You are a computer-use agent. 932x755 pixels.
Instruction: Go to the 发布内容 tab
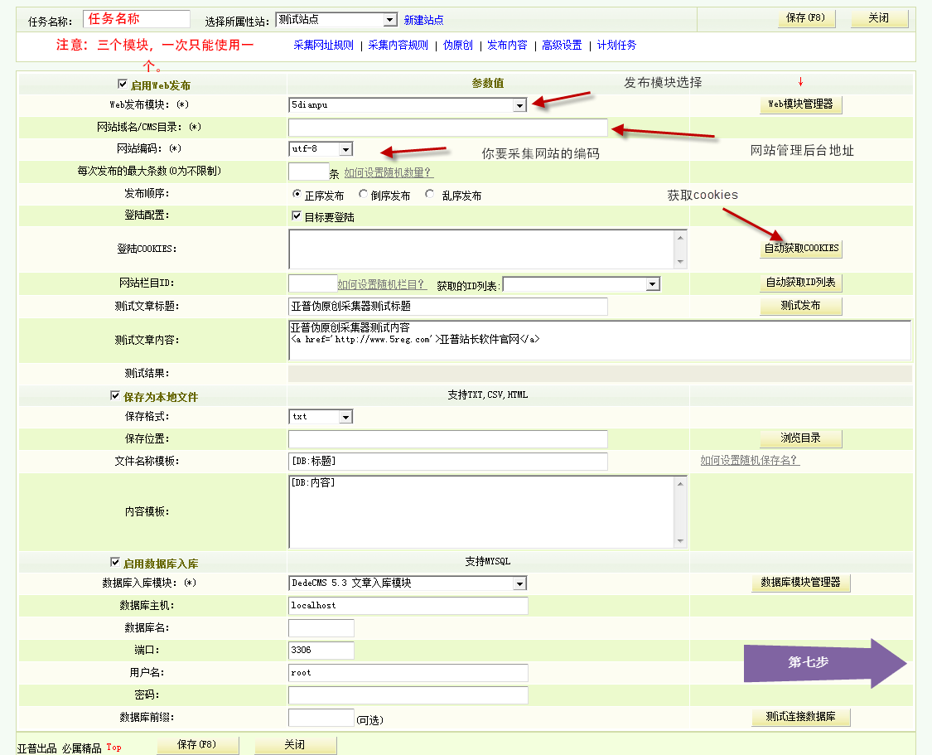tap(507, 46)
